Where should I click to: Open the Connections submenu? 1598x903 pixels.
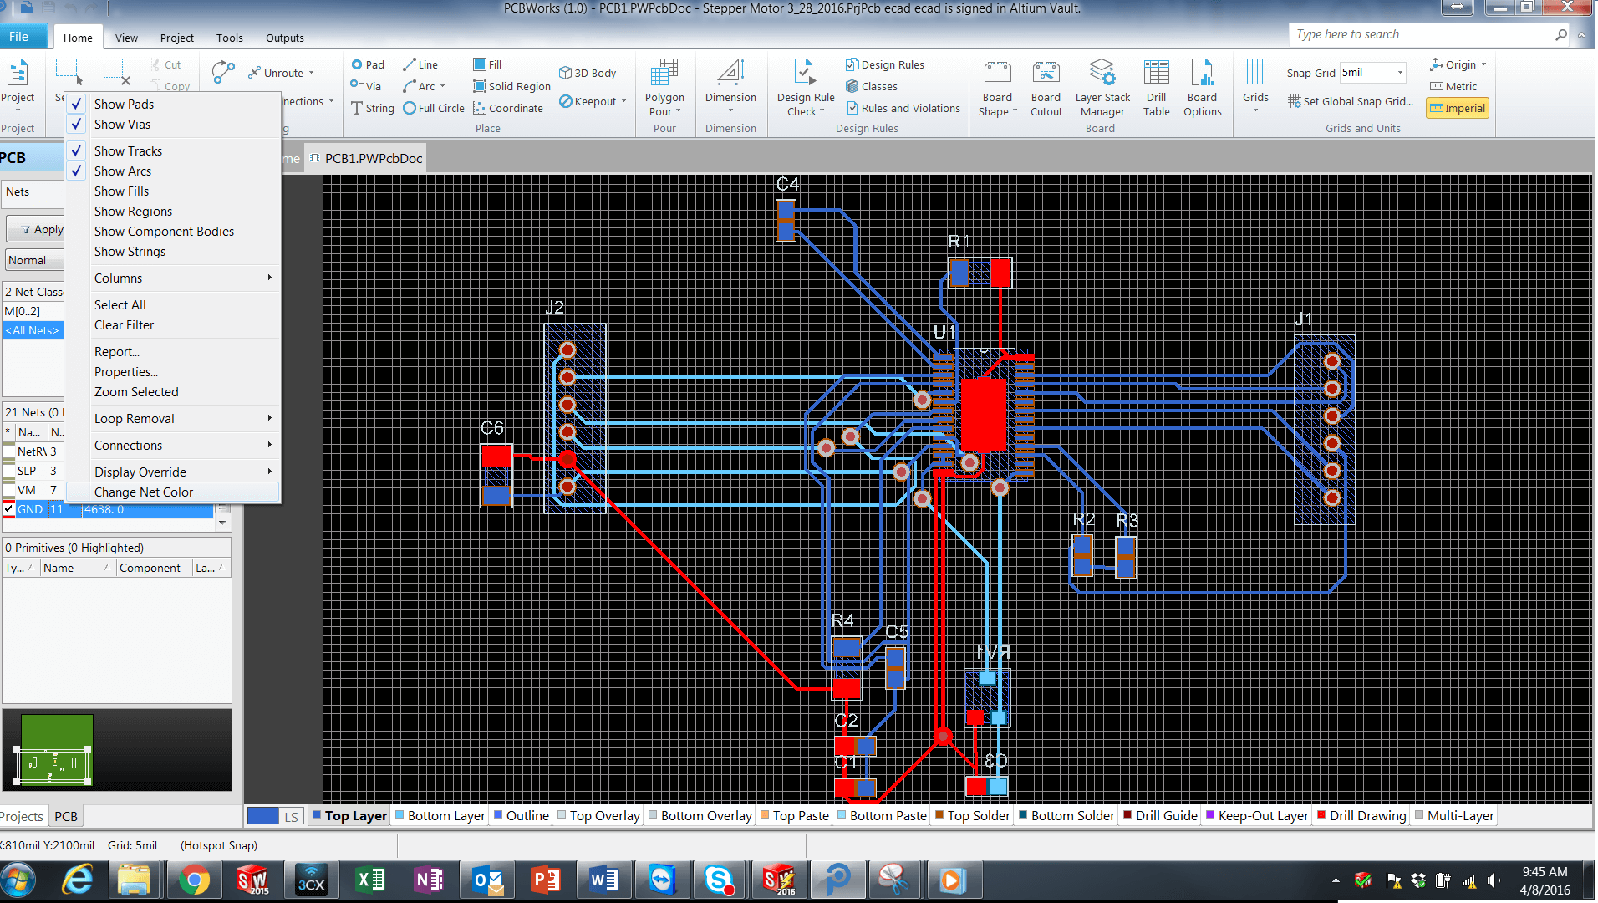tap(128, 445)
